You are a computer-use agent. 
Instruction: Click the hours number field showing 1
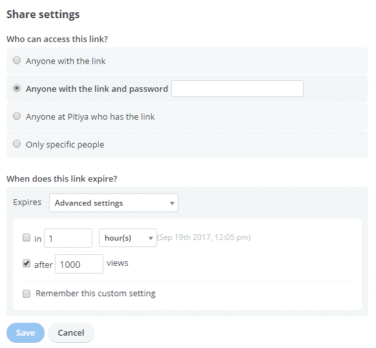(x=68, y=238)
